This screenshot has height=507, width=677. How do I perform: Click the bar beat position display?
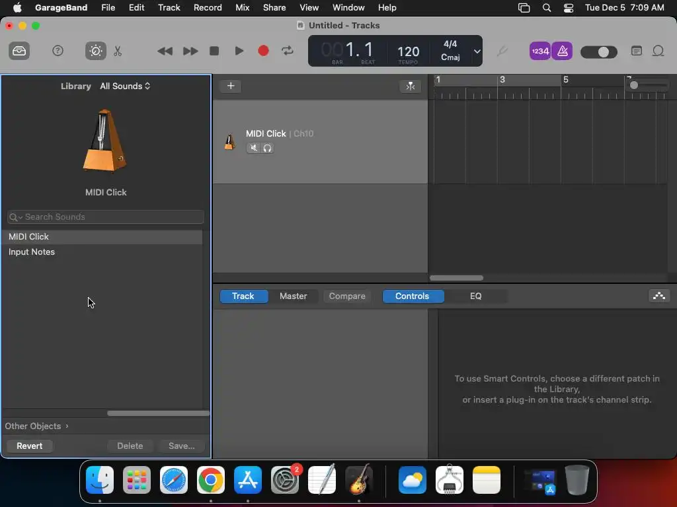coord(347,50)
